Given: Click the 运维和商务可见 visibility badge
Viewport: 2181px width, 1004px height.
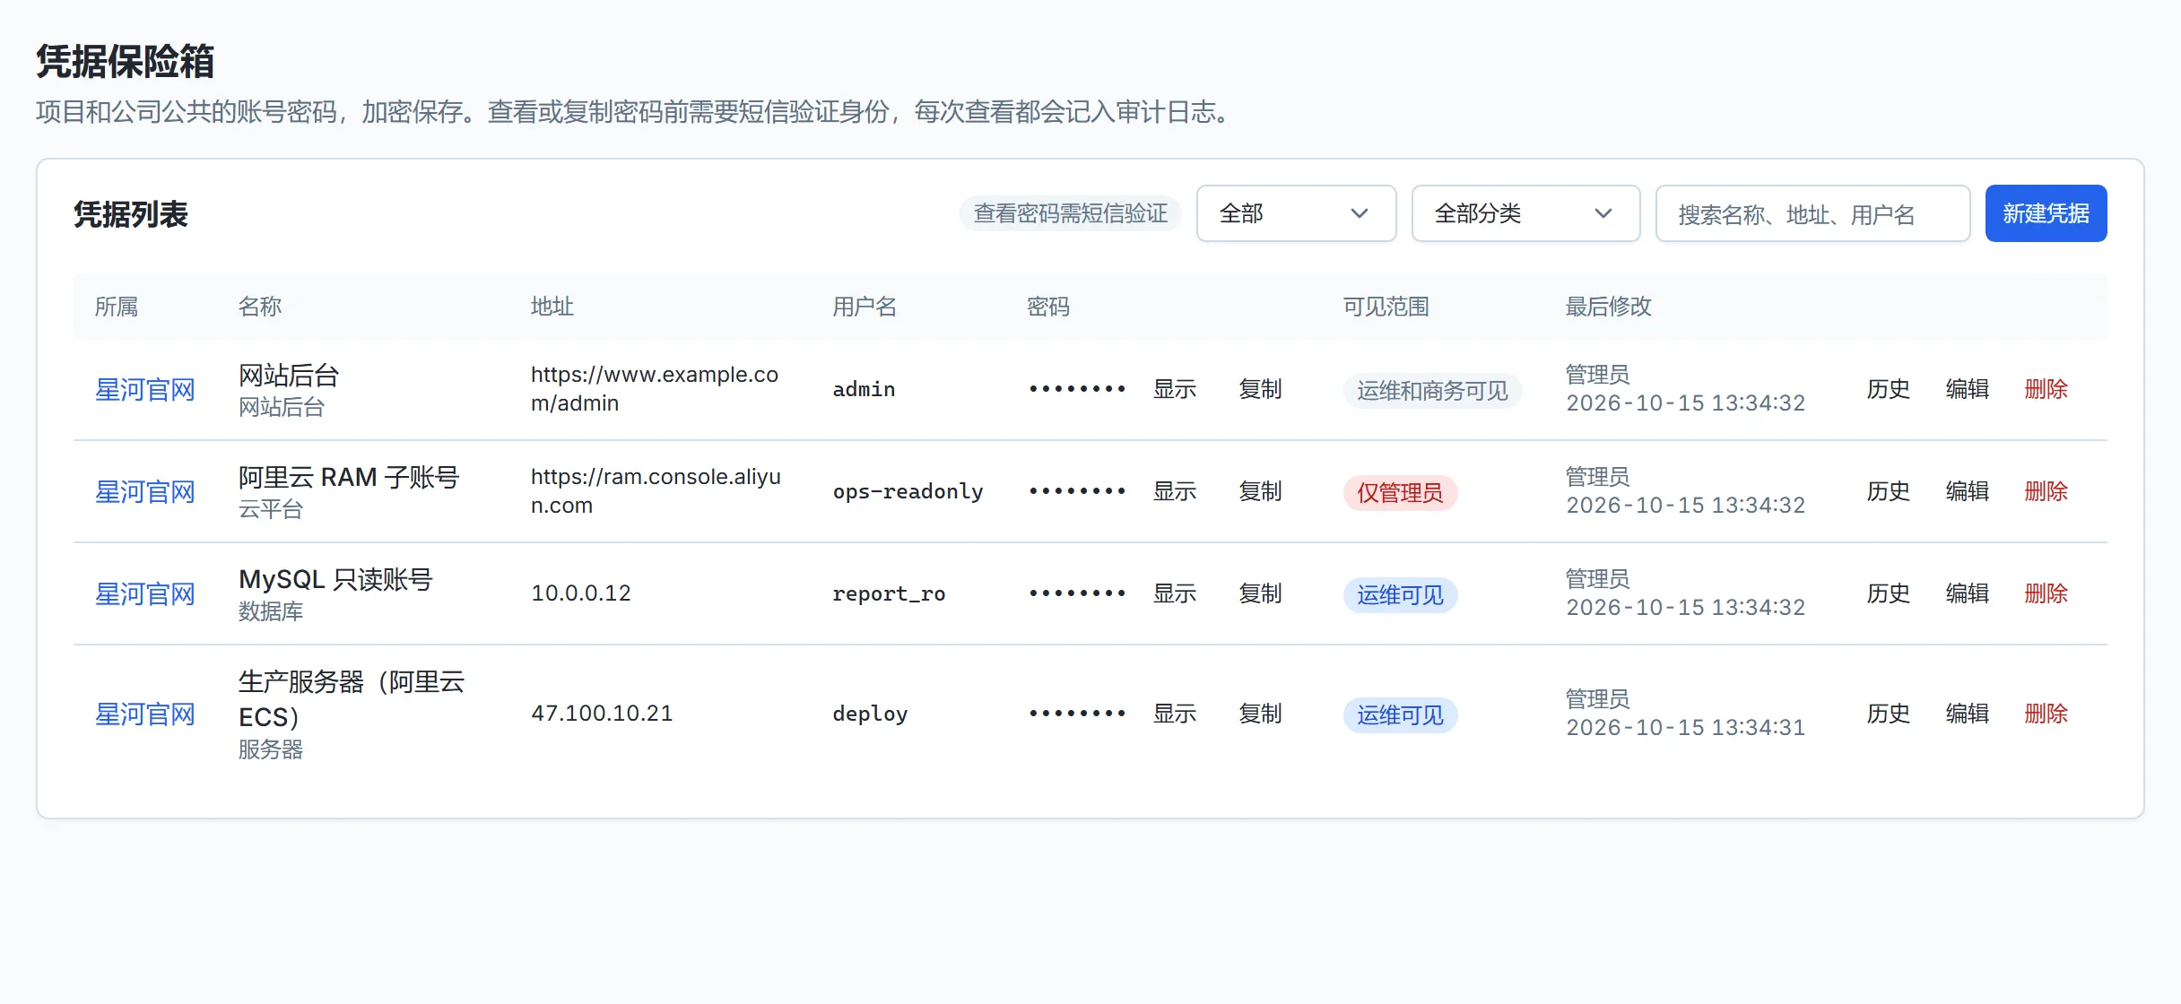Looking at the screenshot, I should 1432,390.
